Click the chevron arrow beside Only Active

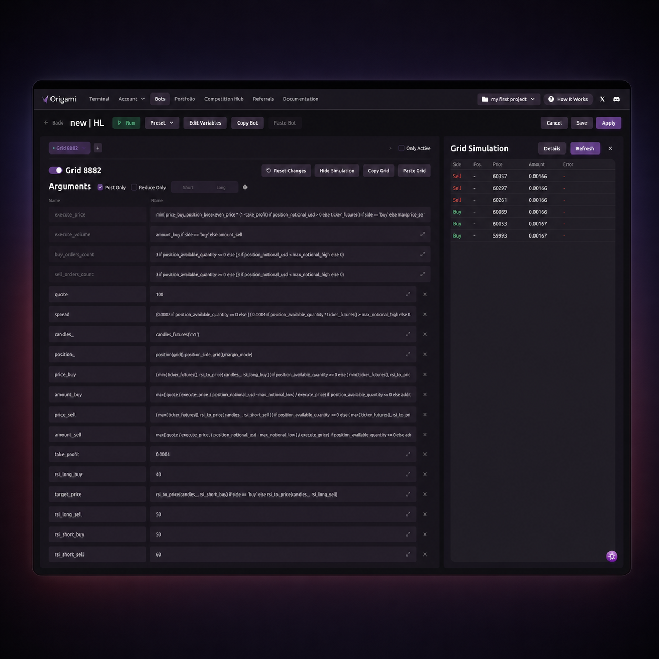click(390, 148)
